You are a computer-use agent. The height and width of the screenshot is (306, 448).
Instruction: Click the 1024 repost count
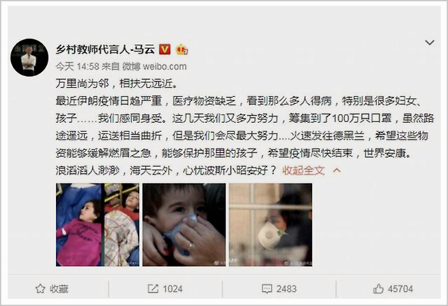point(173,289)
